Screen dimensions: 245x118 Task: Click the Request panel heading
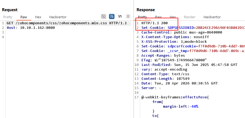click(x=10, y=10)
